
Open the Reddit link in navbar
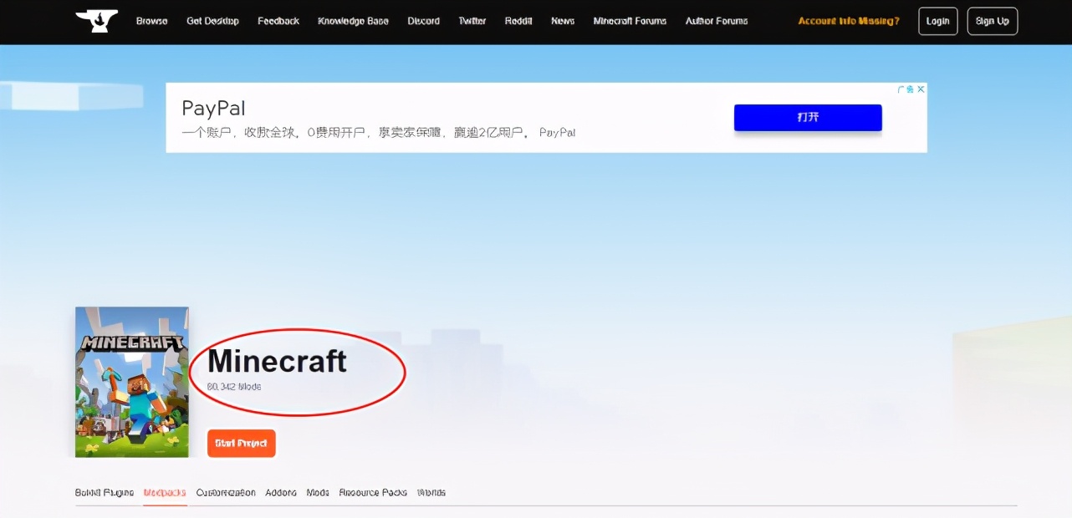click(x=518, y=21)
